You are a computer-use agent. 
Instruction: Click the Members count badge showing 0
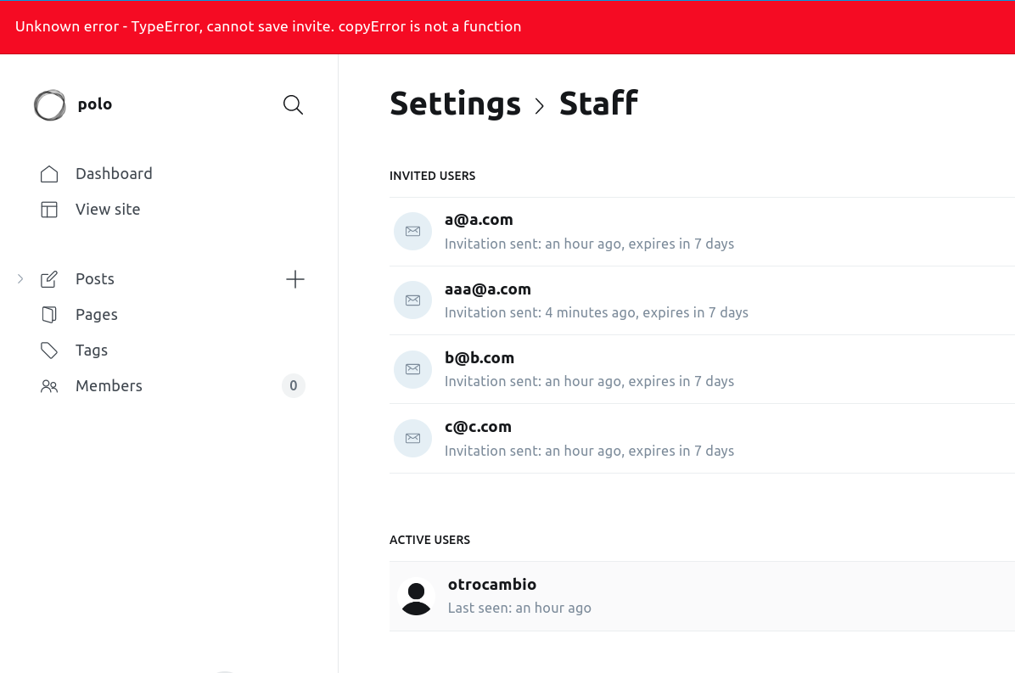pyautogui.click(x=293, y=385)
